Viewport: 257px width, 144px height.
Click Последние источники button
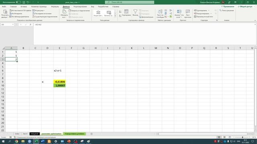click(42, 14)
